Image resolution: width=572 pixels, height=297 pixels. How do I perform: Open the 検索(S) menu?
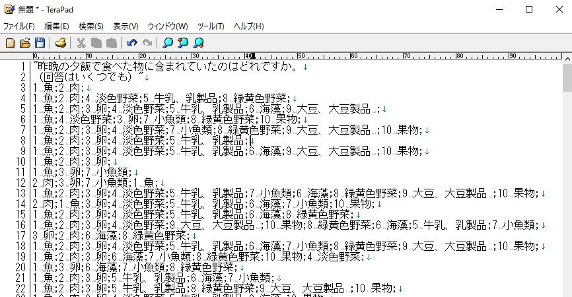click(91, 26)
